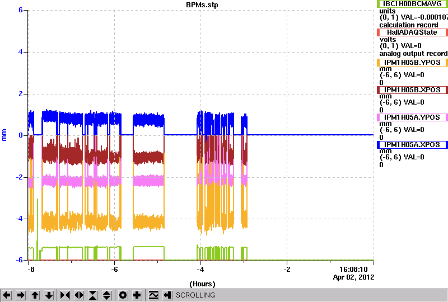Click '(-6, 6) VAL=0' under IPM1H05B.YPOS
The width and height of the screenshot is (448, 302).
pos(402,75)
